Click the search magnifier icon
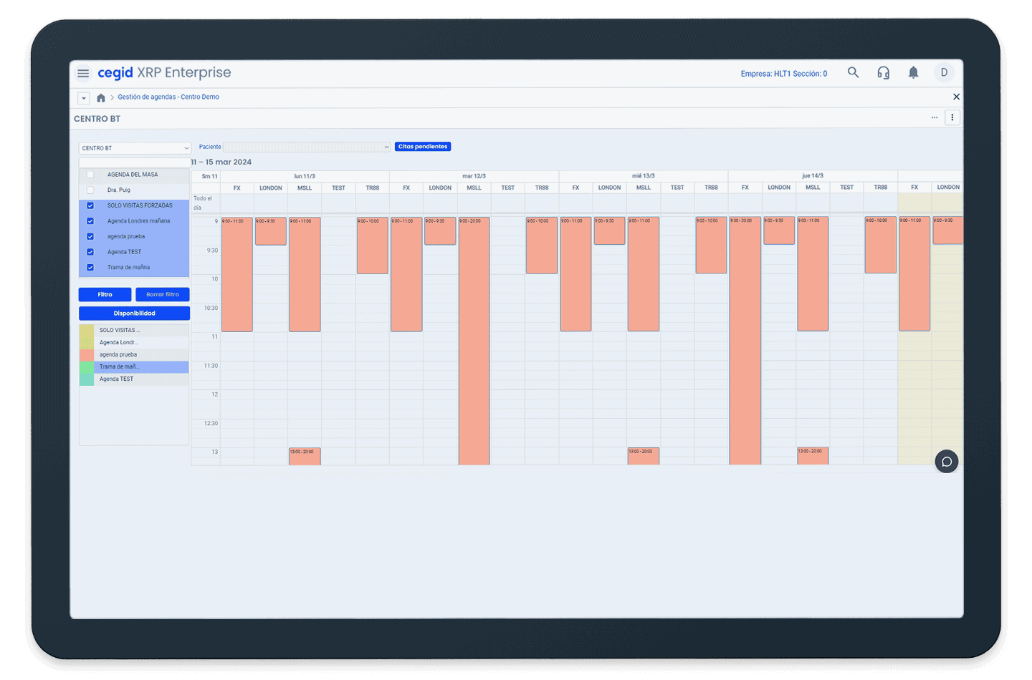 point(853,72)
